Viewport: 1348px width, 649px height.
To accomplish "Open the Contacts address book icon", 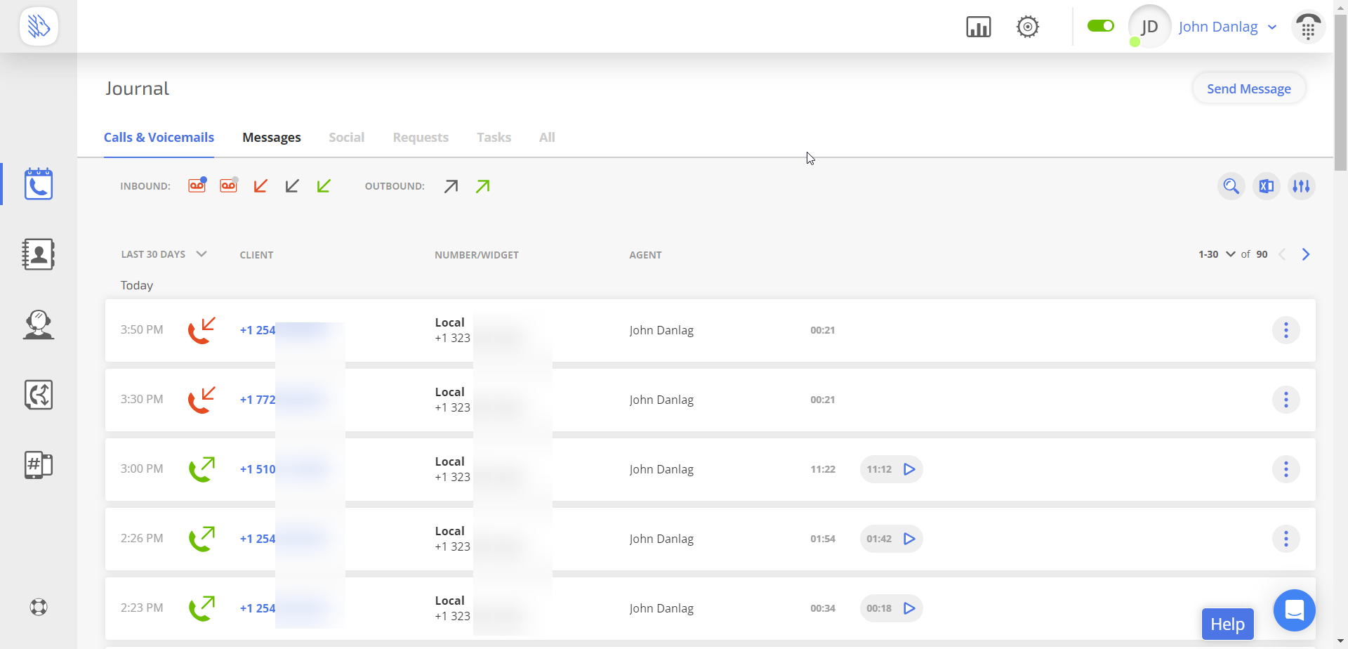I will (39, 254).
